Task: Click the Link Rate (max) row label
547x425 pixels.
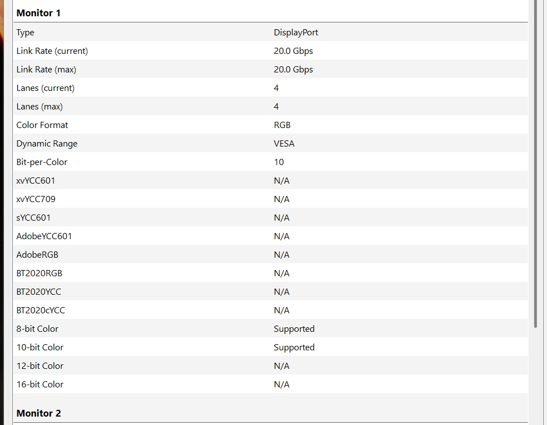Action: click(x=46, y=70)
